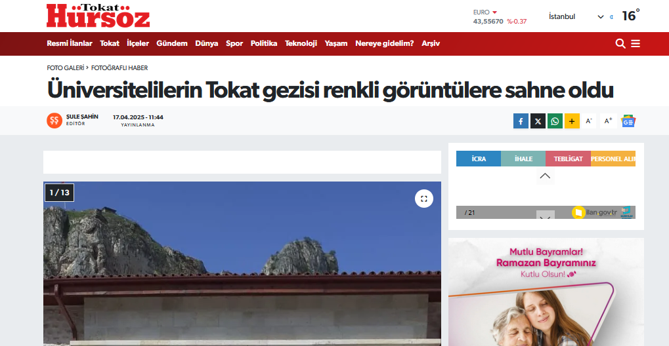This screenshot has width=669, height=346.
Task: Share article via WhatsApp
Action: click(555, 121)
